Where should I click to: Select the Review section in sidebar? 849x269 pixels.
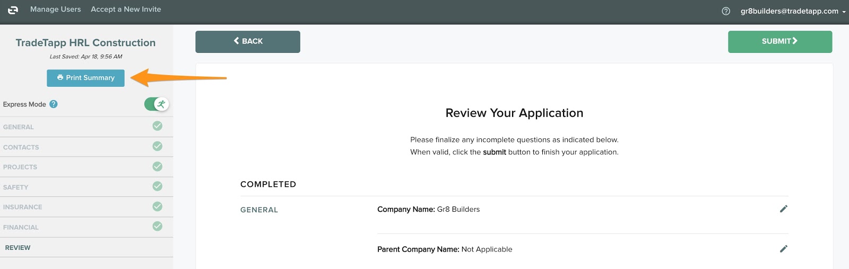click(18, 248)
